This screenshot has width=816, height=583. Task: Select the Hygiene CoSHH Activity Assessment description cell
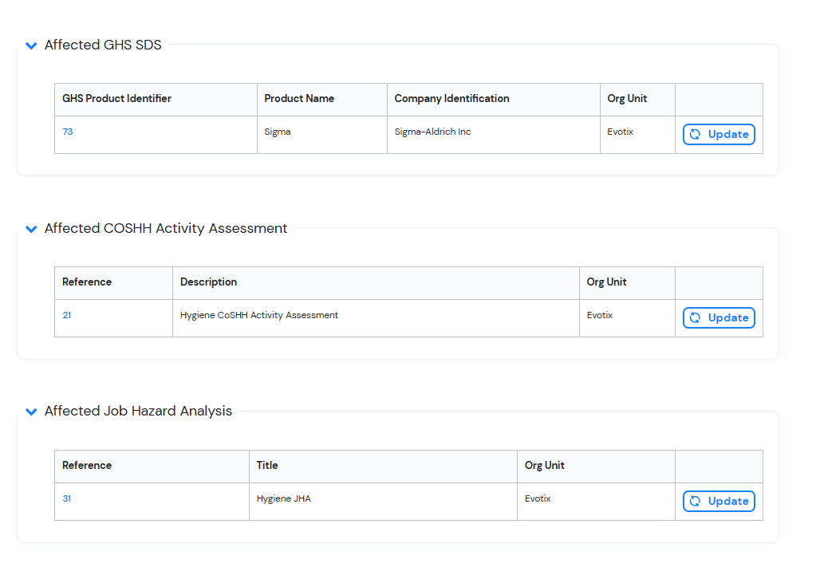[x=259, y=316]
